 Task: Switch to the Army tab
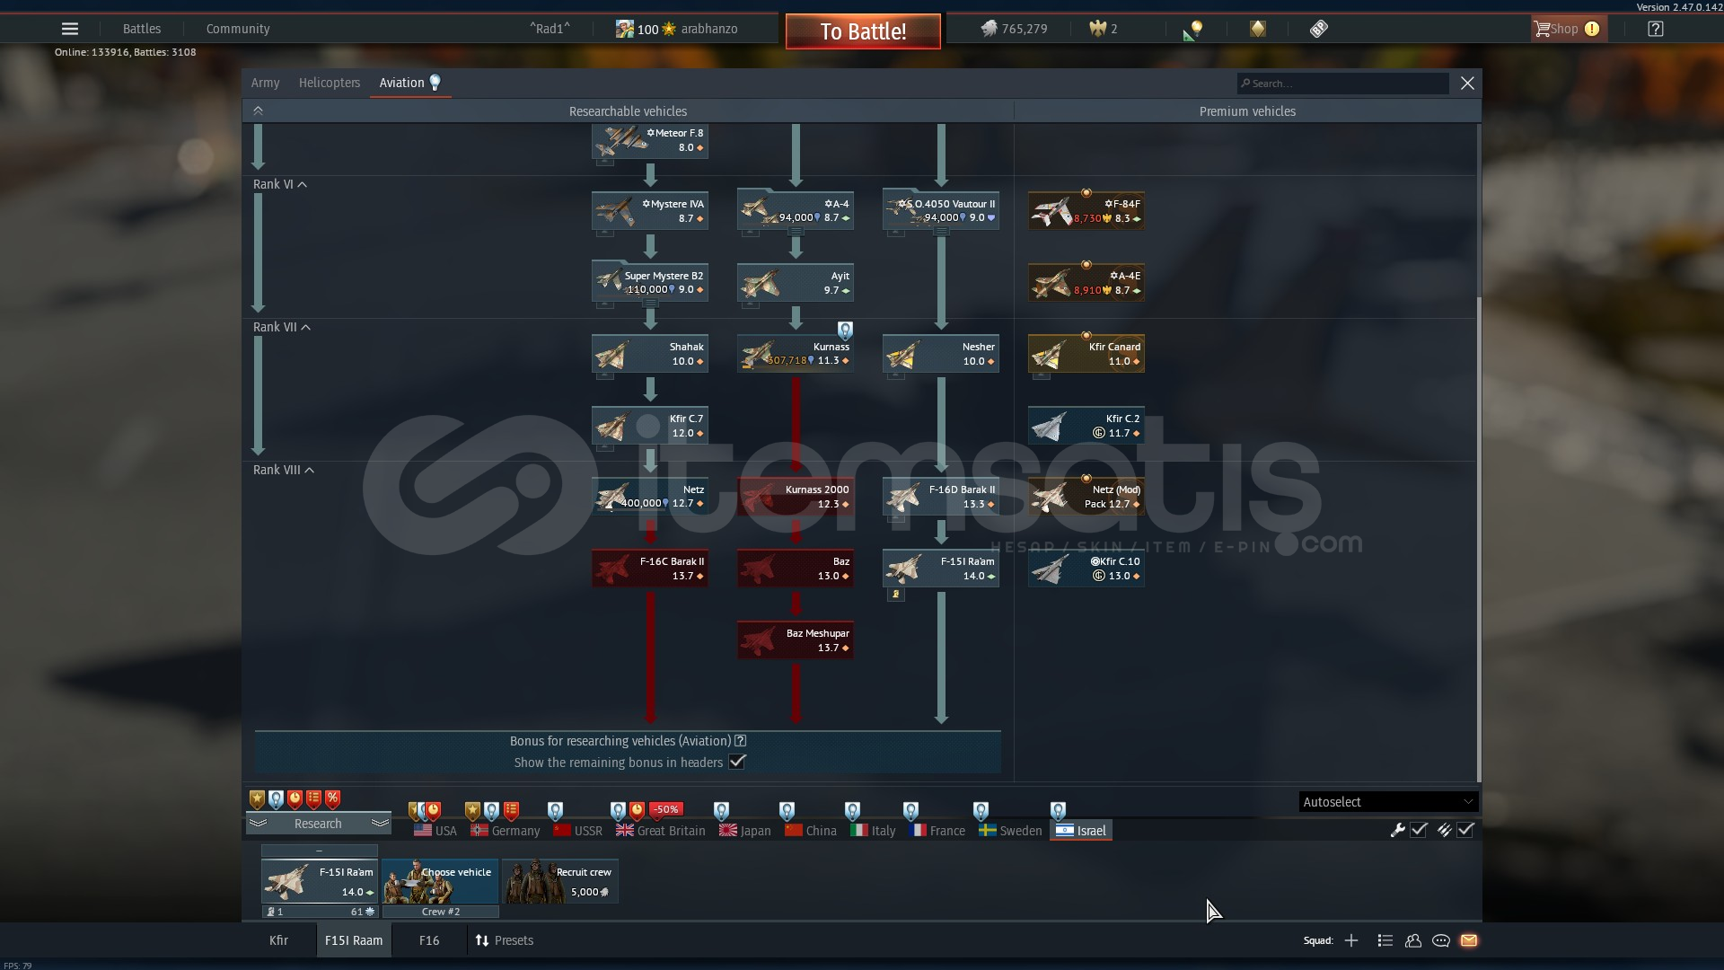coord(265,83)
